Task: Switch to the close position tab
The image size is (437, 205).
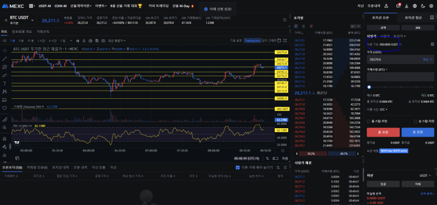Action: coord(413,18)
